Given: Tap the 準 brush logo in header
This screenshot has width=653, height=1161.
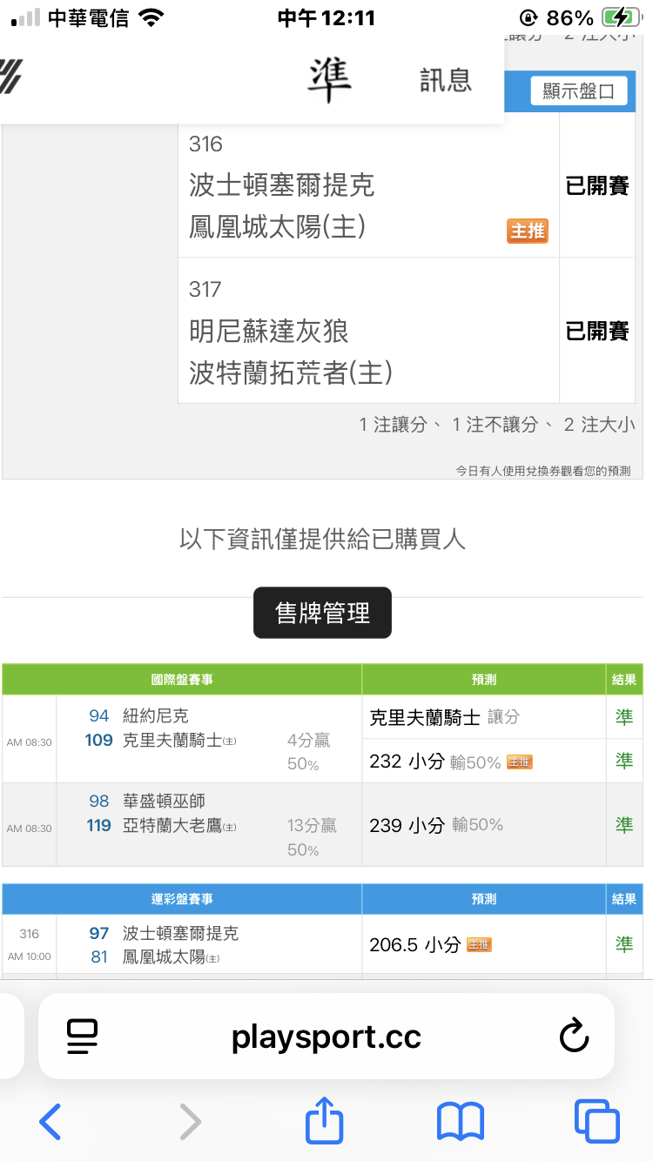Looking at the screenshot, I should click(329, 79).
